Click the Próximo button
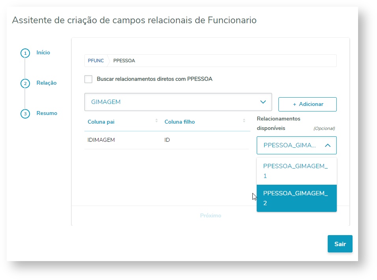The image size is (377, 280). point(211,215)
